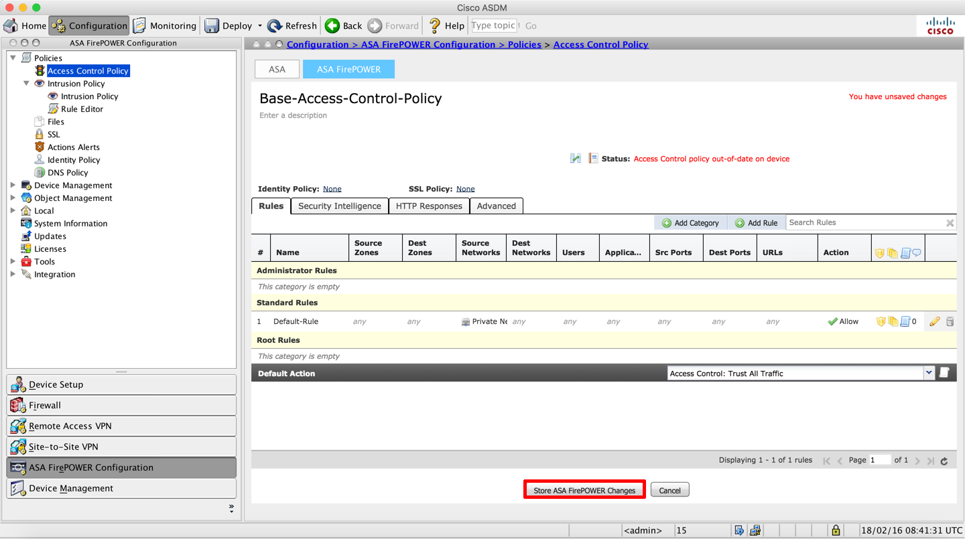The height and width of the screenshot is (539, 965).
Task: Select Updates in the tree
Action: [50, 236]
